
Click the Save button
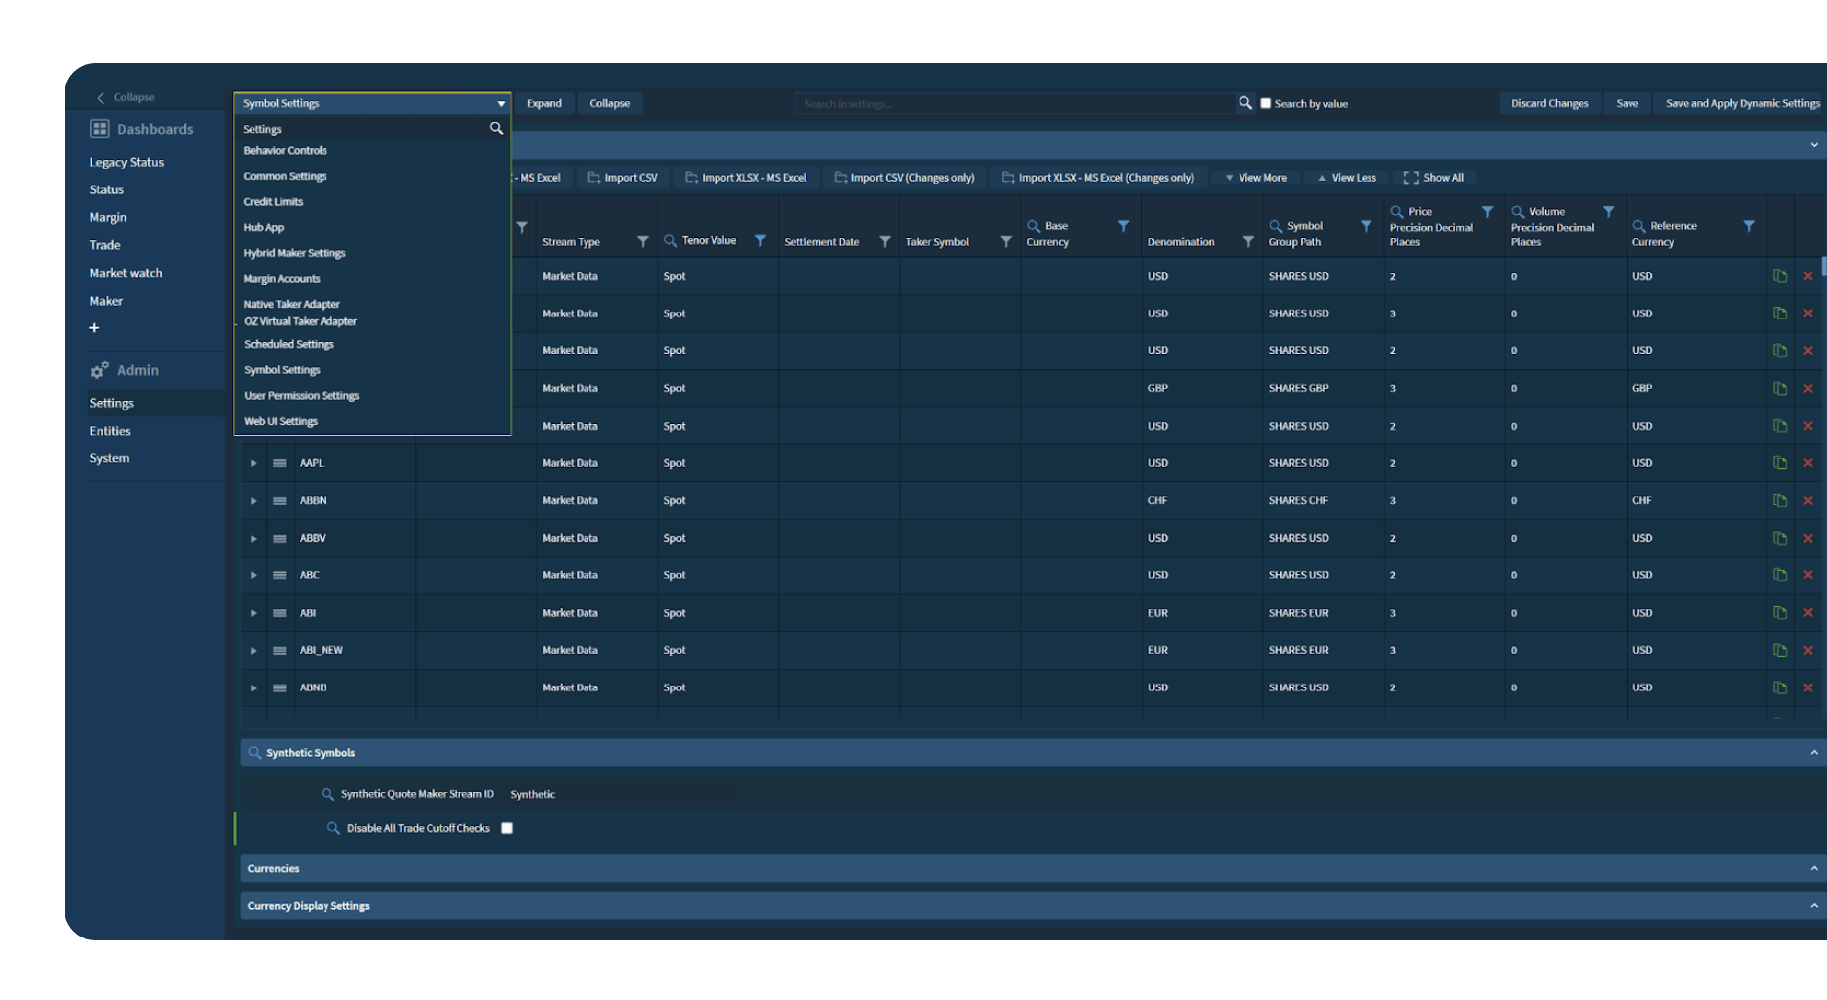1627,103
